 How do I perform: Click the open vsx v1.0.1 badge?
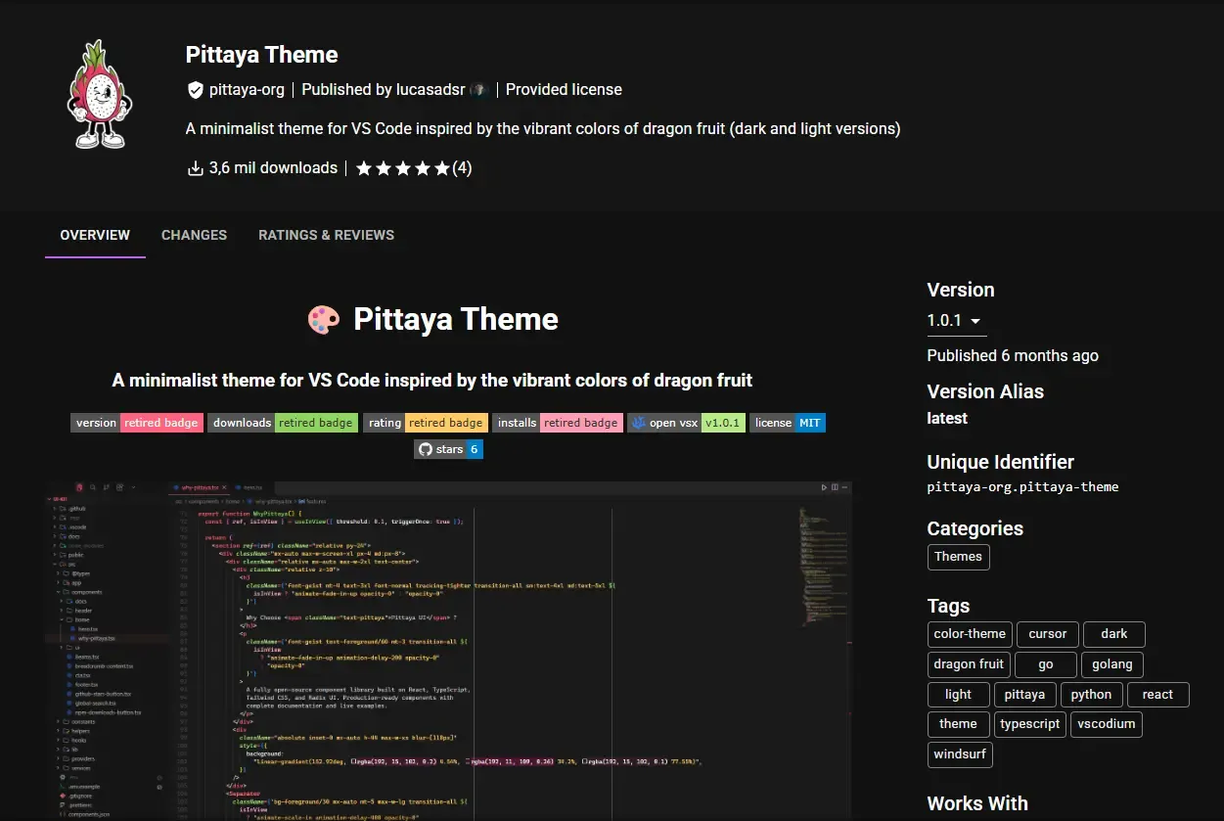pos(686,423)
